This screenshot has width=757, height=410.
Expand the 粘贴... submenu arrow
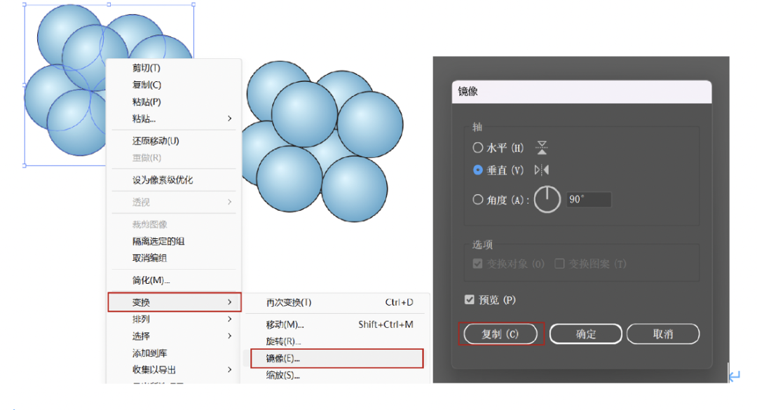click(229, 118)
